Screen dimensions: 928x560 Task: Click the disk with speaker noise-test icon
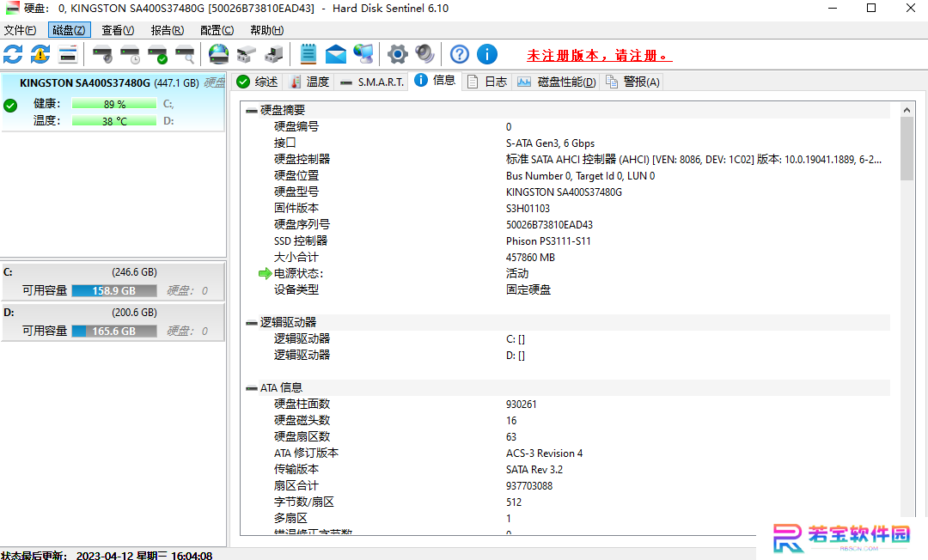pyautogui.click(x=102, y=54)
